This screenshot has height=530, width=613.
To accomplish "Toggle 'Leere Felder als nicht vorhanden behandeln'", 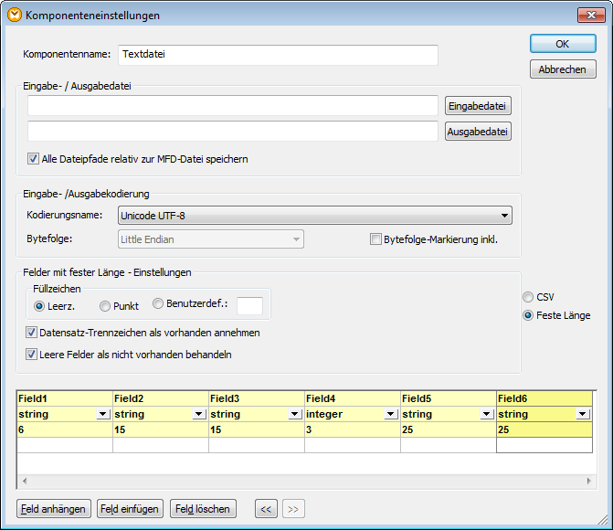I will pos(32,355).
